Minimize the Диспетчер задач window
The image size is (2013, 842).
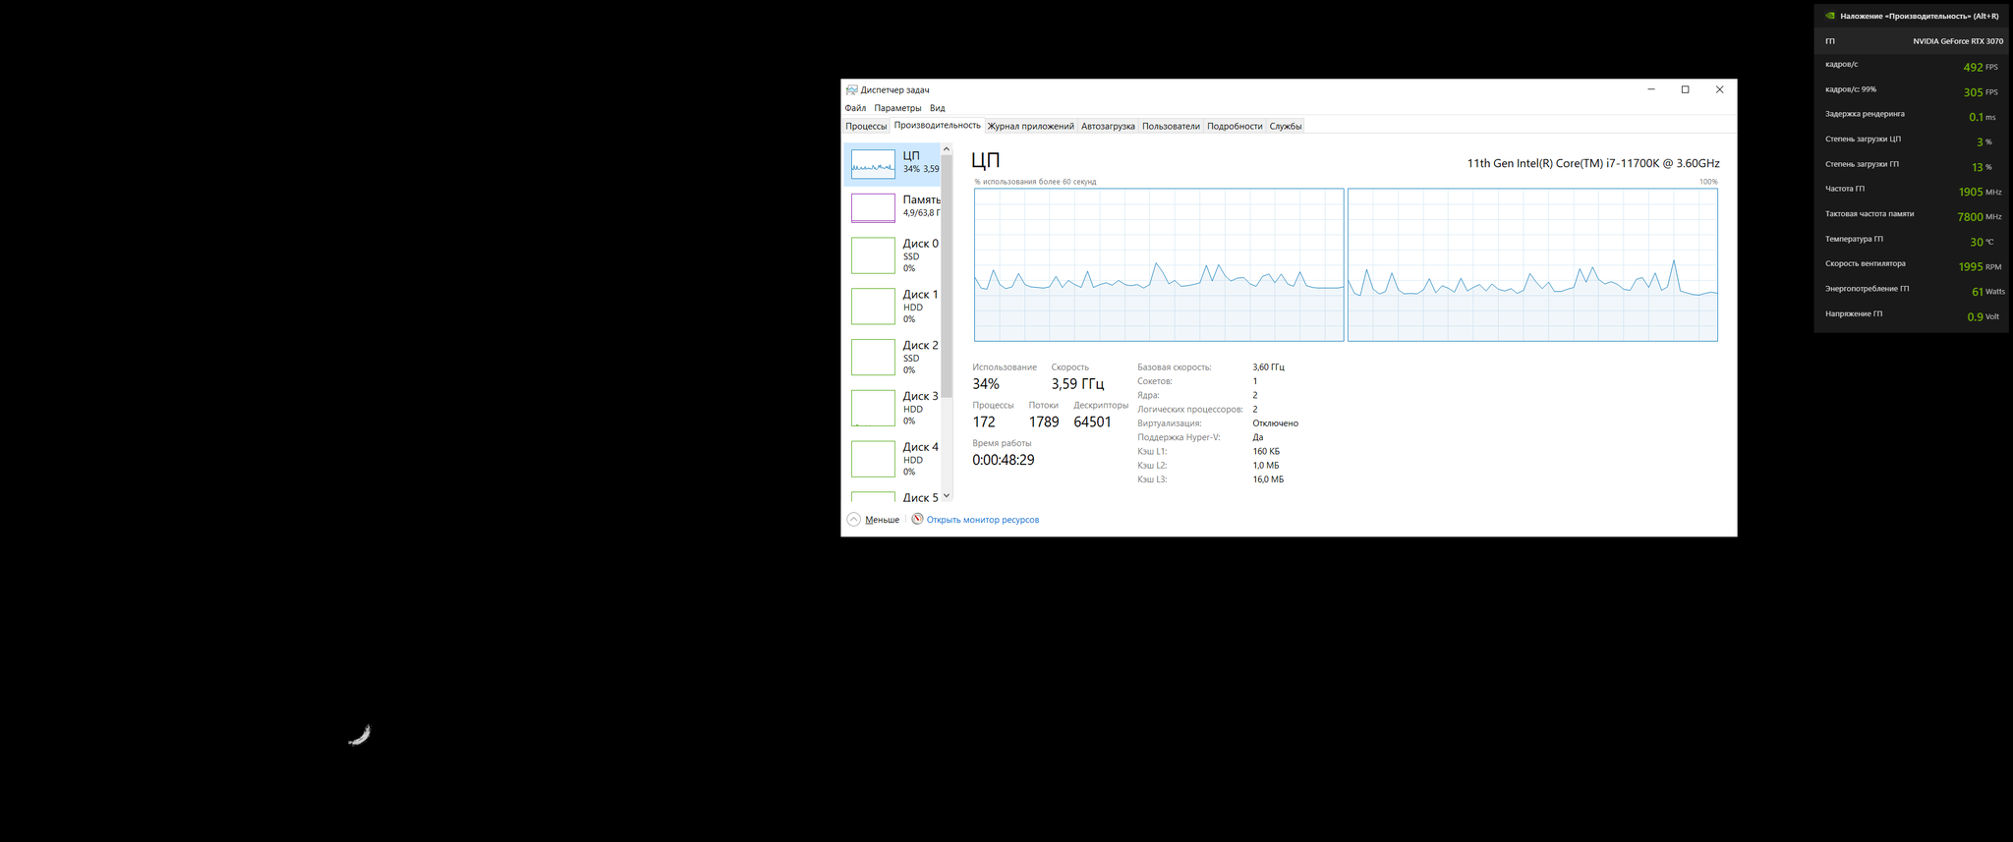click(1651, 89)
